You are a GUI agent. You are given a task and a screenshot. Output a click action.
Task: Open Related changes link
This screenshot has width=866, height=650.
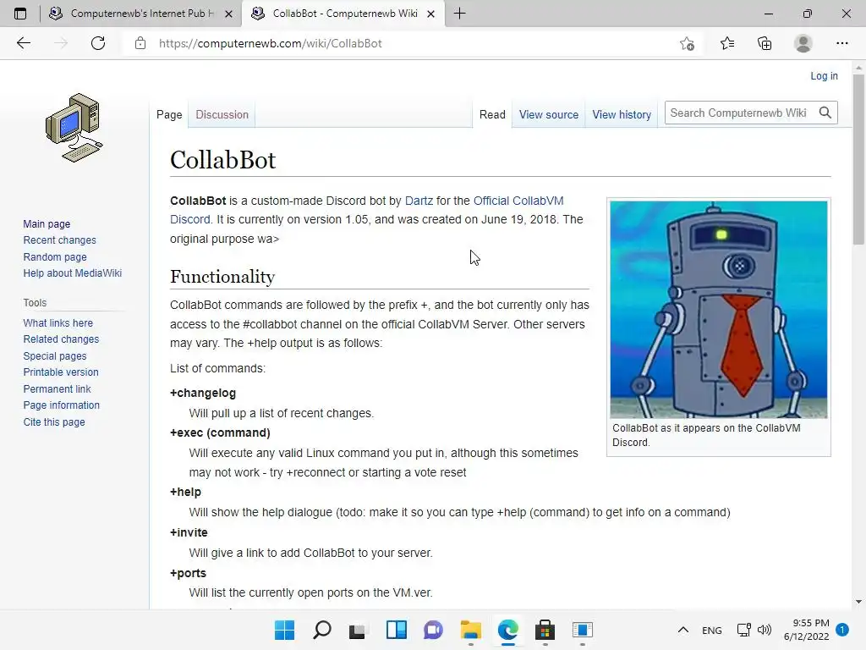click(x=61, y=339)
